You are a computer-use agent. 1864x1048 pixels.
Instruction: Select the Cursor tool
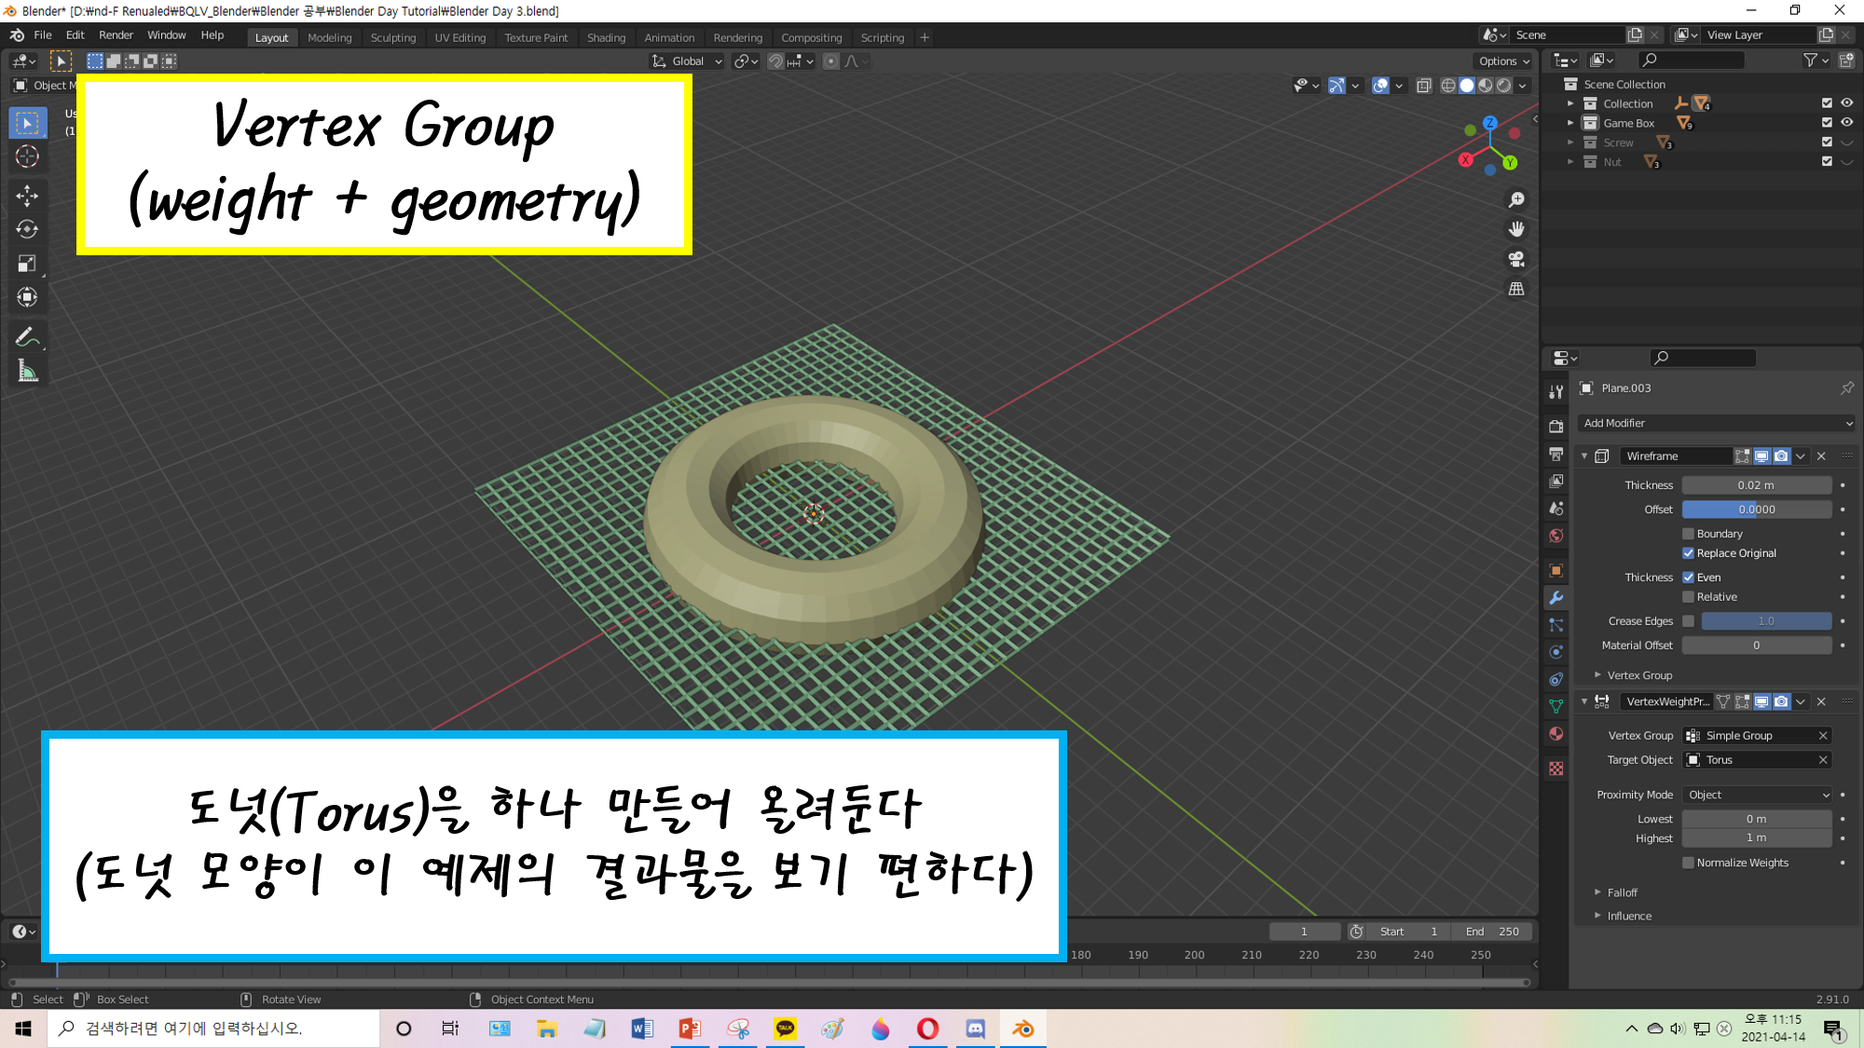27,157
